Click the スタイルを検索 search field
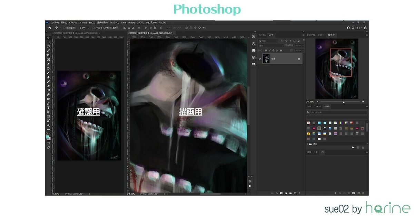Image resolution: width=414 pixels, height=216 pixels. pyautogui.click(x=337, y=112)
